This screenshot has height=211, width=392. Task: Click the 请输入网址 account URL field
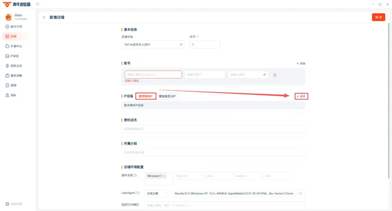click(x=153, y=75)
